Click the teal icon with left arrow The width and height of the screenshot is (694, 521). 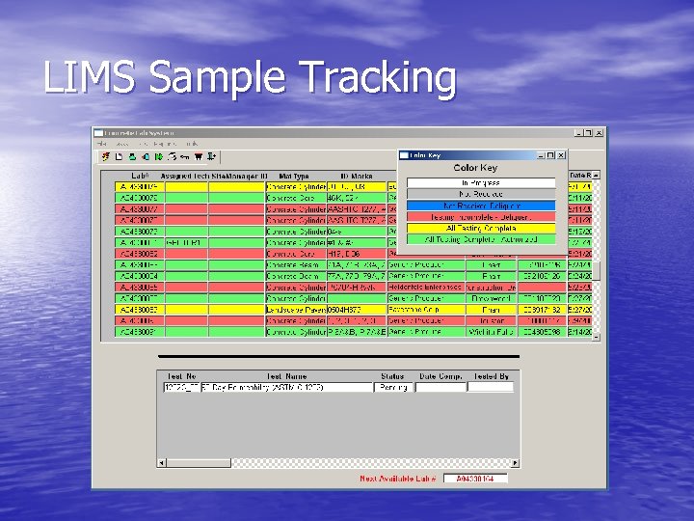[146, 156]
